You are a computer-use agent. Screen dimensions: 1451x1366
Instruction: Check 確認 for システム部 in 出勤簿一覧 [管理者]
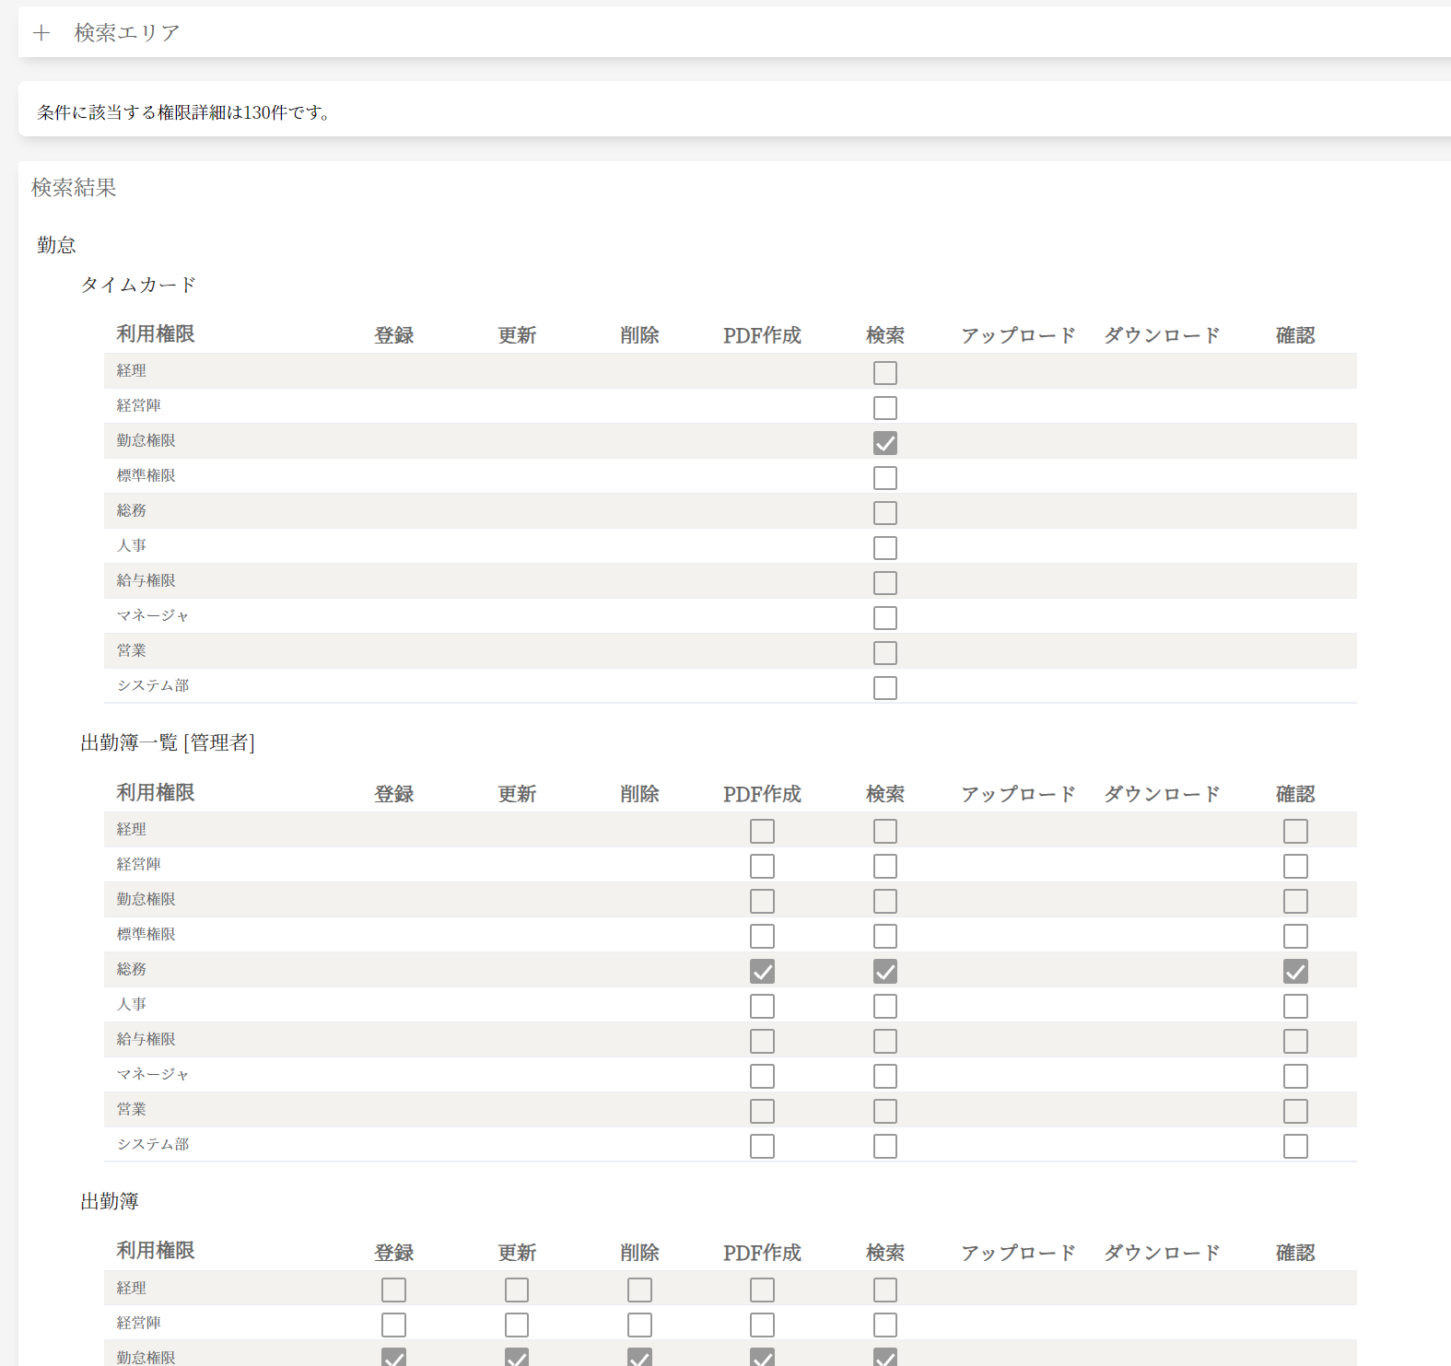coord(1295,1147)
